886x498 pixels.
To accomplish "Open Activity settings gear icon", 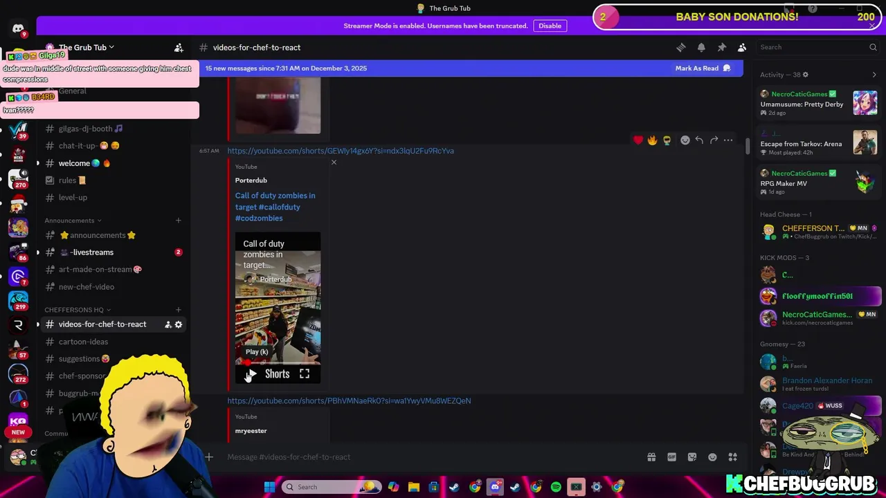I will pyautogui.click(x=805, y=75).
